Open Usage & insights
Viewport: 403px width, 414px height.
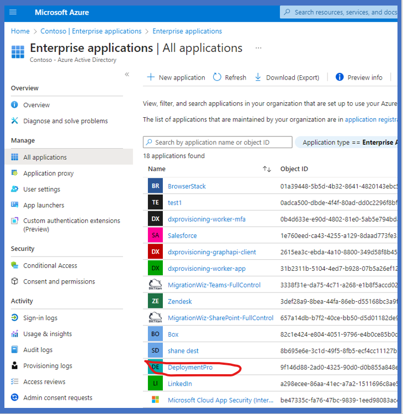[x=47, y=334]
